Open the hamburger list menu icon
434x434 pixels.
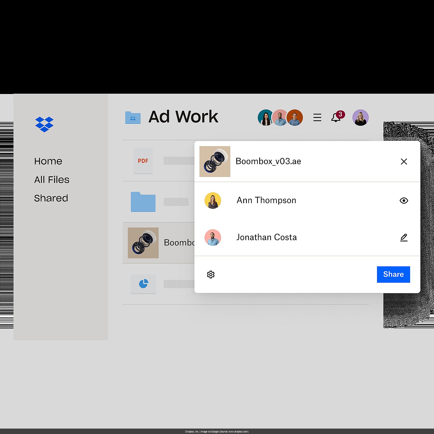pos(317,118)
